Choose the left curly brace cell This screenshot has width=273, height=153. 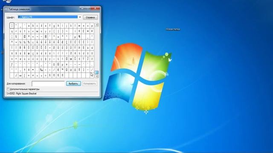pos(54,31)
